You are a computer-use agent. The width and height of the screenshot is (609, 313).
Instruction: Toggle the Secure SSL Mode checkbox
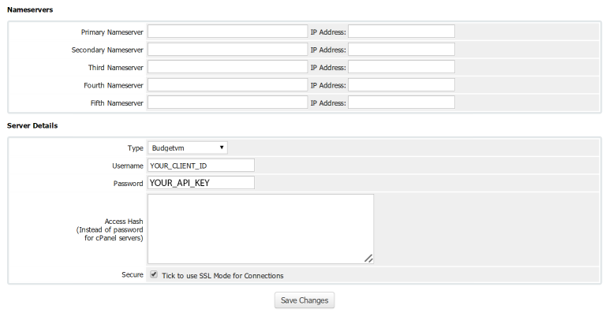click(154, 274)
